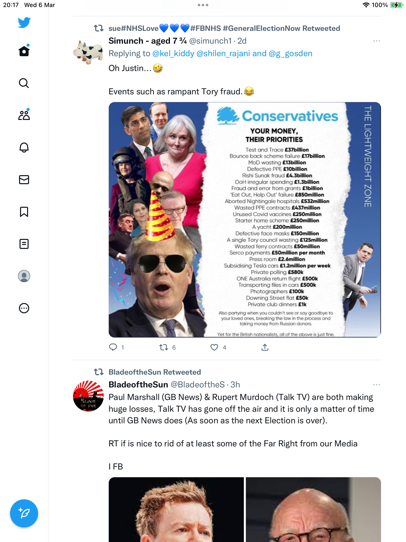Open more options on BladeoftheSun's tweet
406x542 pixels.
coord(376,385)
